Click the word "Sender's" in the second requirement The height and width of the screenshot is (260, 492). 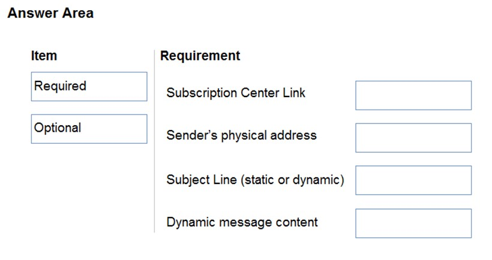(x=192, y=135)
